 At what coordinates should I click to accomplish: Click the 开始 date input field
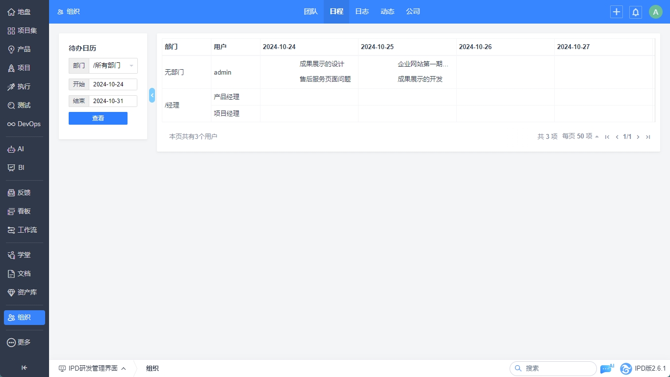pos(113,84)
